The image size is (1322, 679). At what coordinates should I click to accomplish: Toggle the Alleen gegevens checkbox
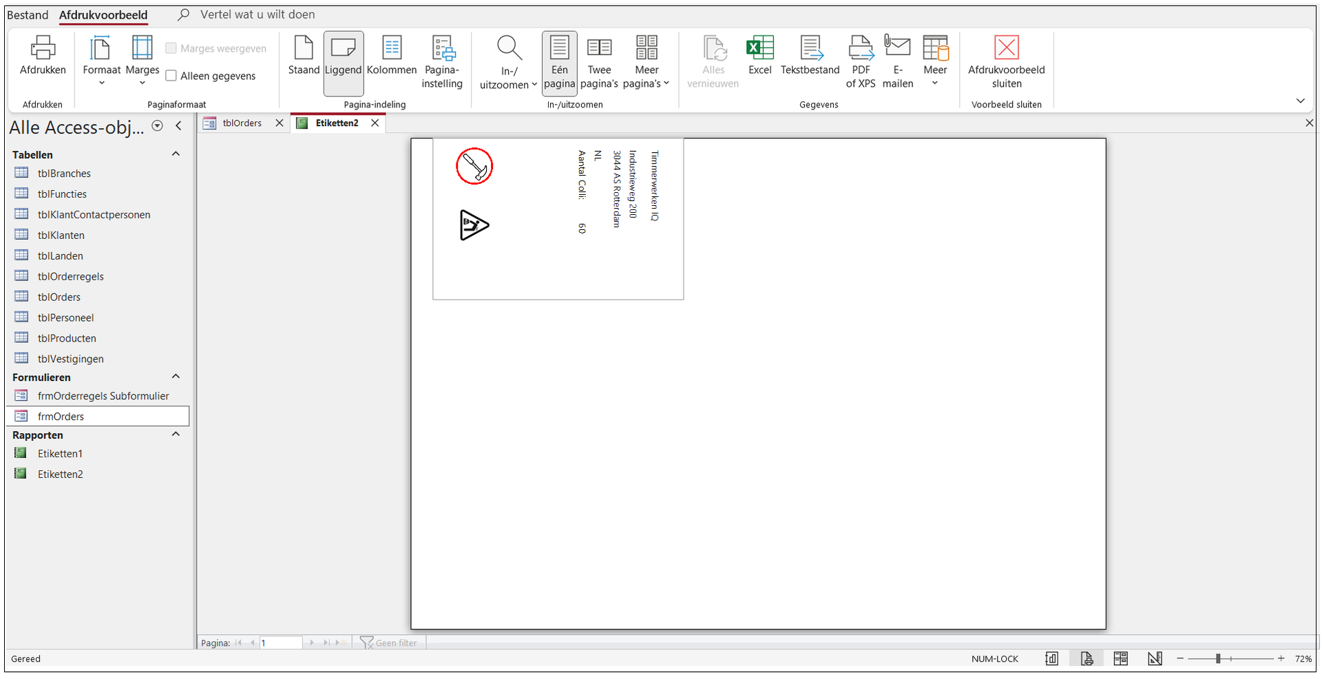171,76
